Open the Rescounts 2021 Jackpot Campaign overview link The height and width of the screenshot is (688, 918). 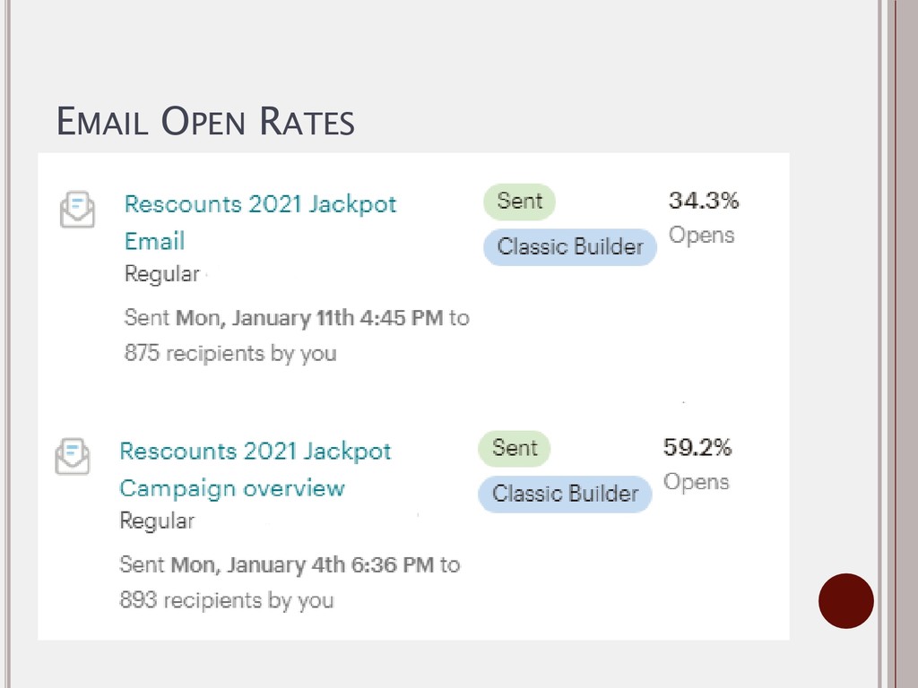click(x=255, y=469)
